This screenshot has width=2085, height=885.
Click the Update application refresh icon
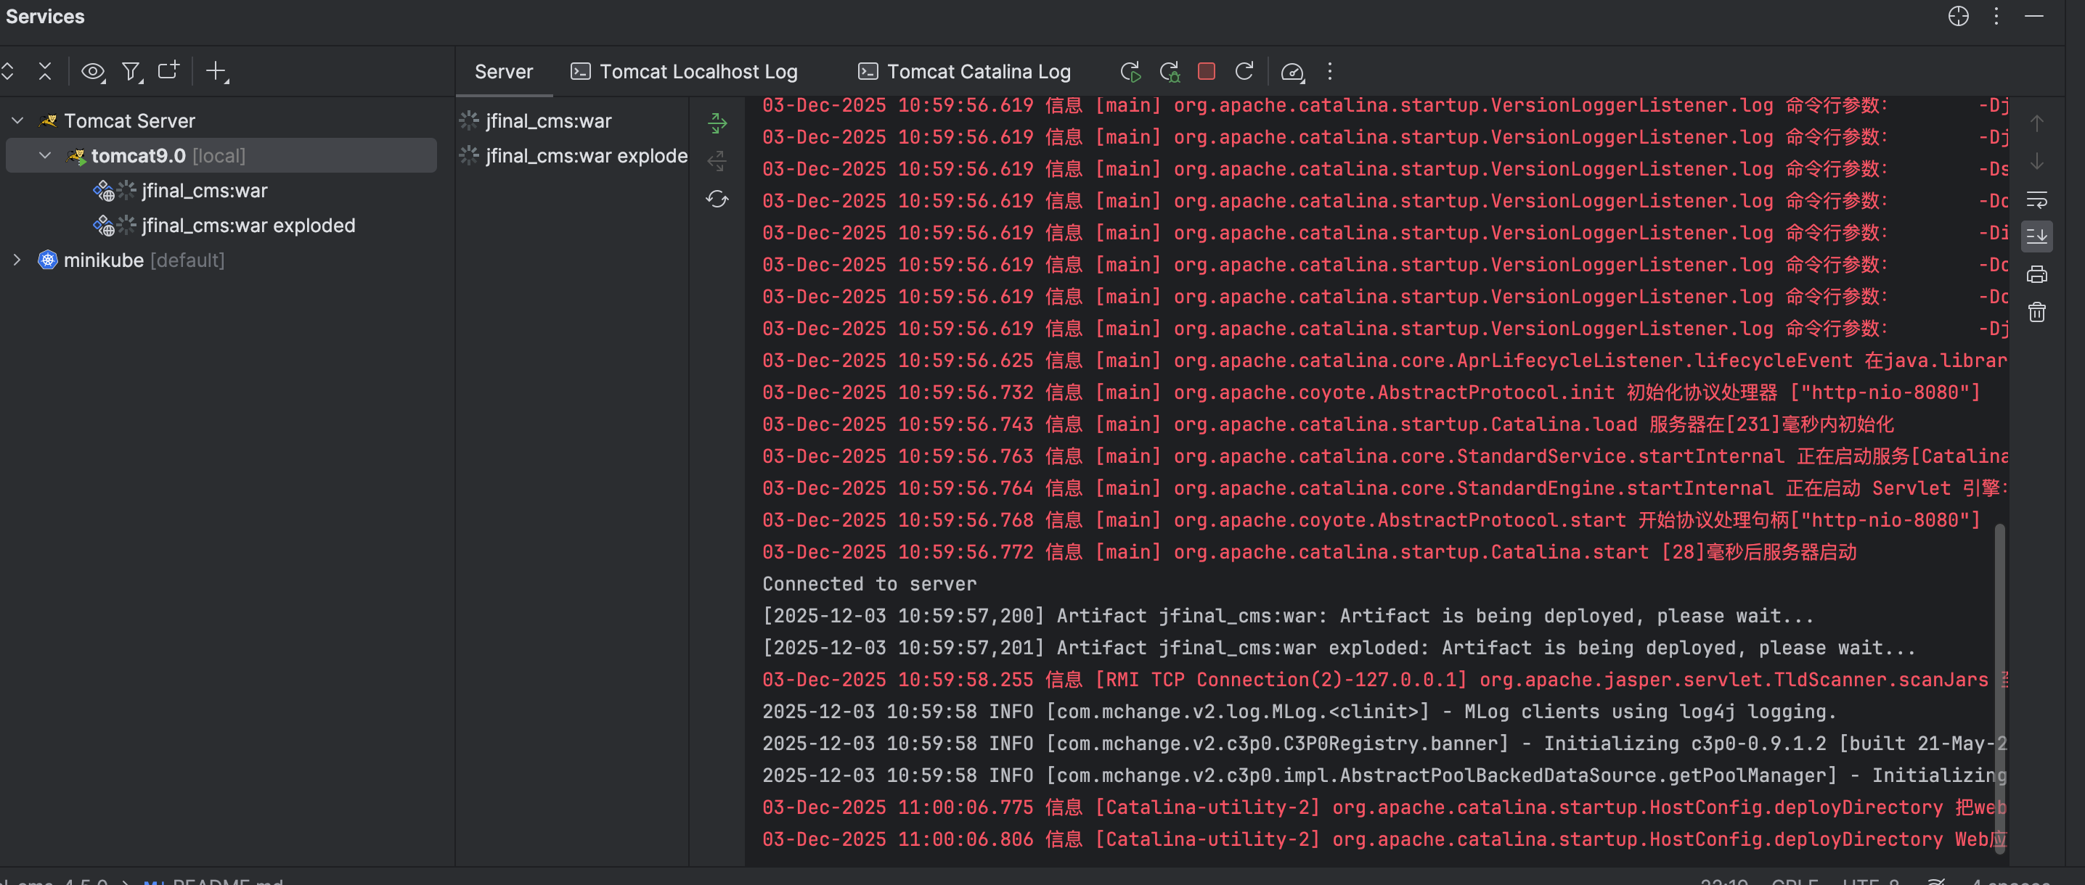point(1244,72)
